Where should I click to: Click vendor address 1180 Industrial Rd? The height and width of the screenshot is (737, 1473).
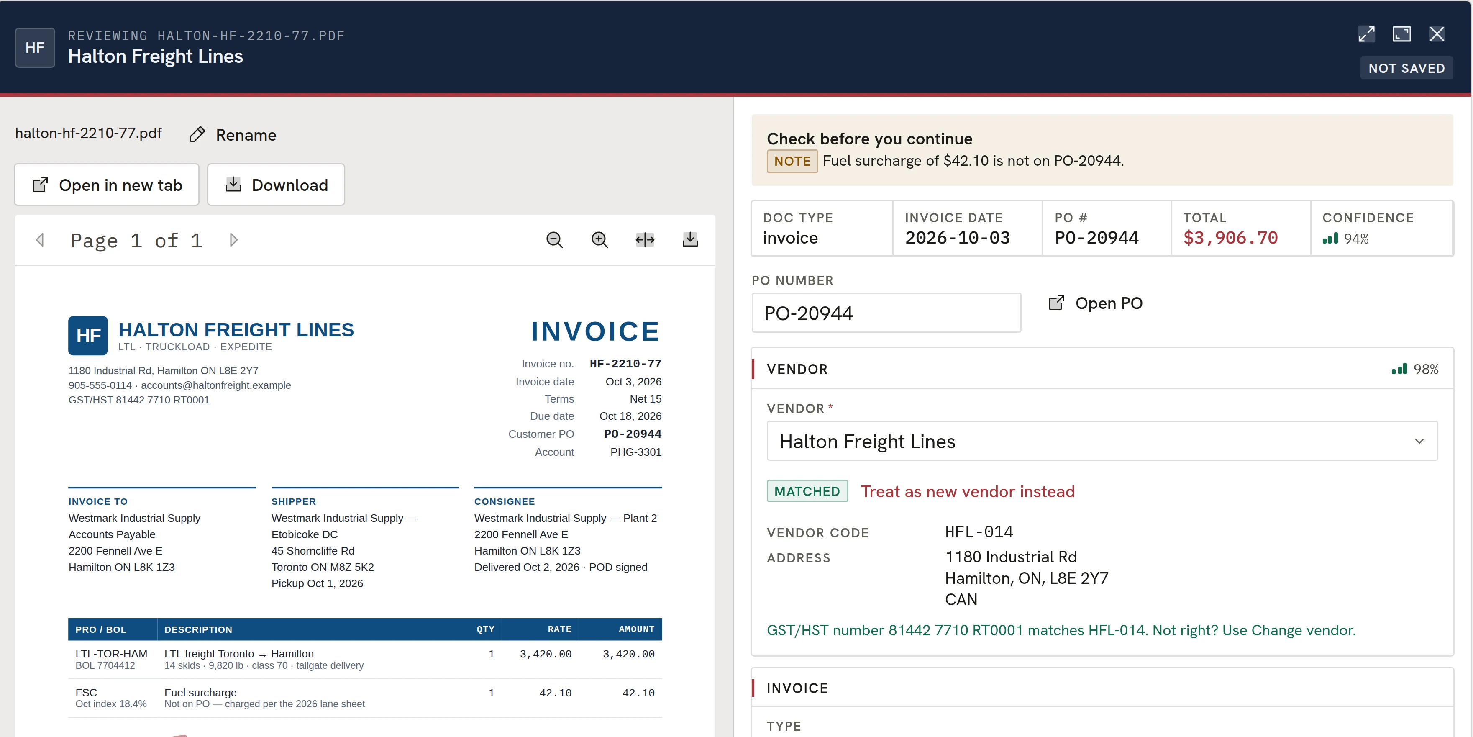(x=1010, y=557)
